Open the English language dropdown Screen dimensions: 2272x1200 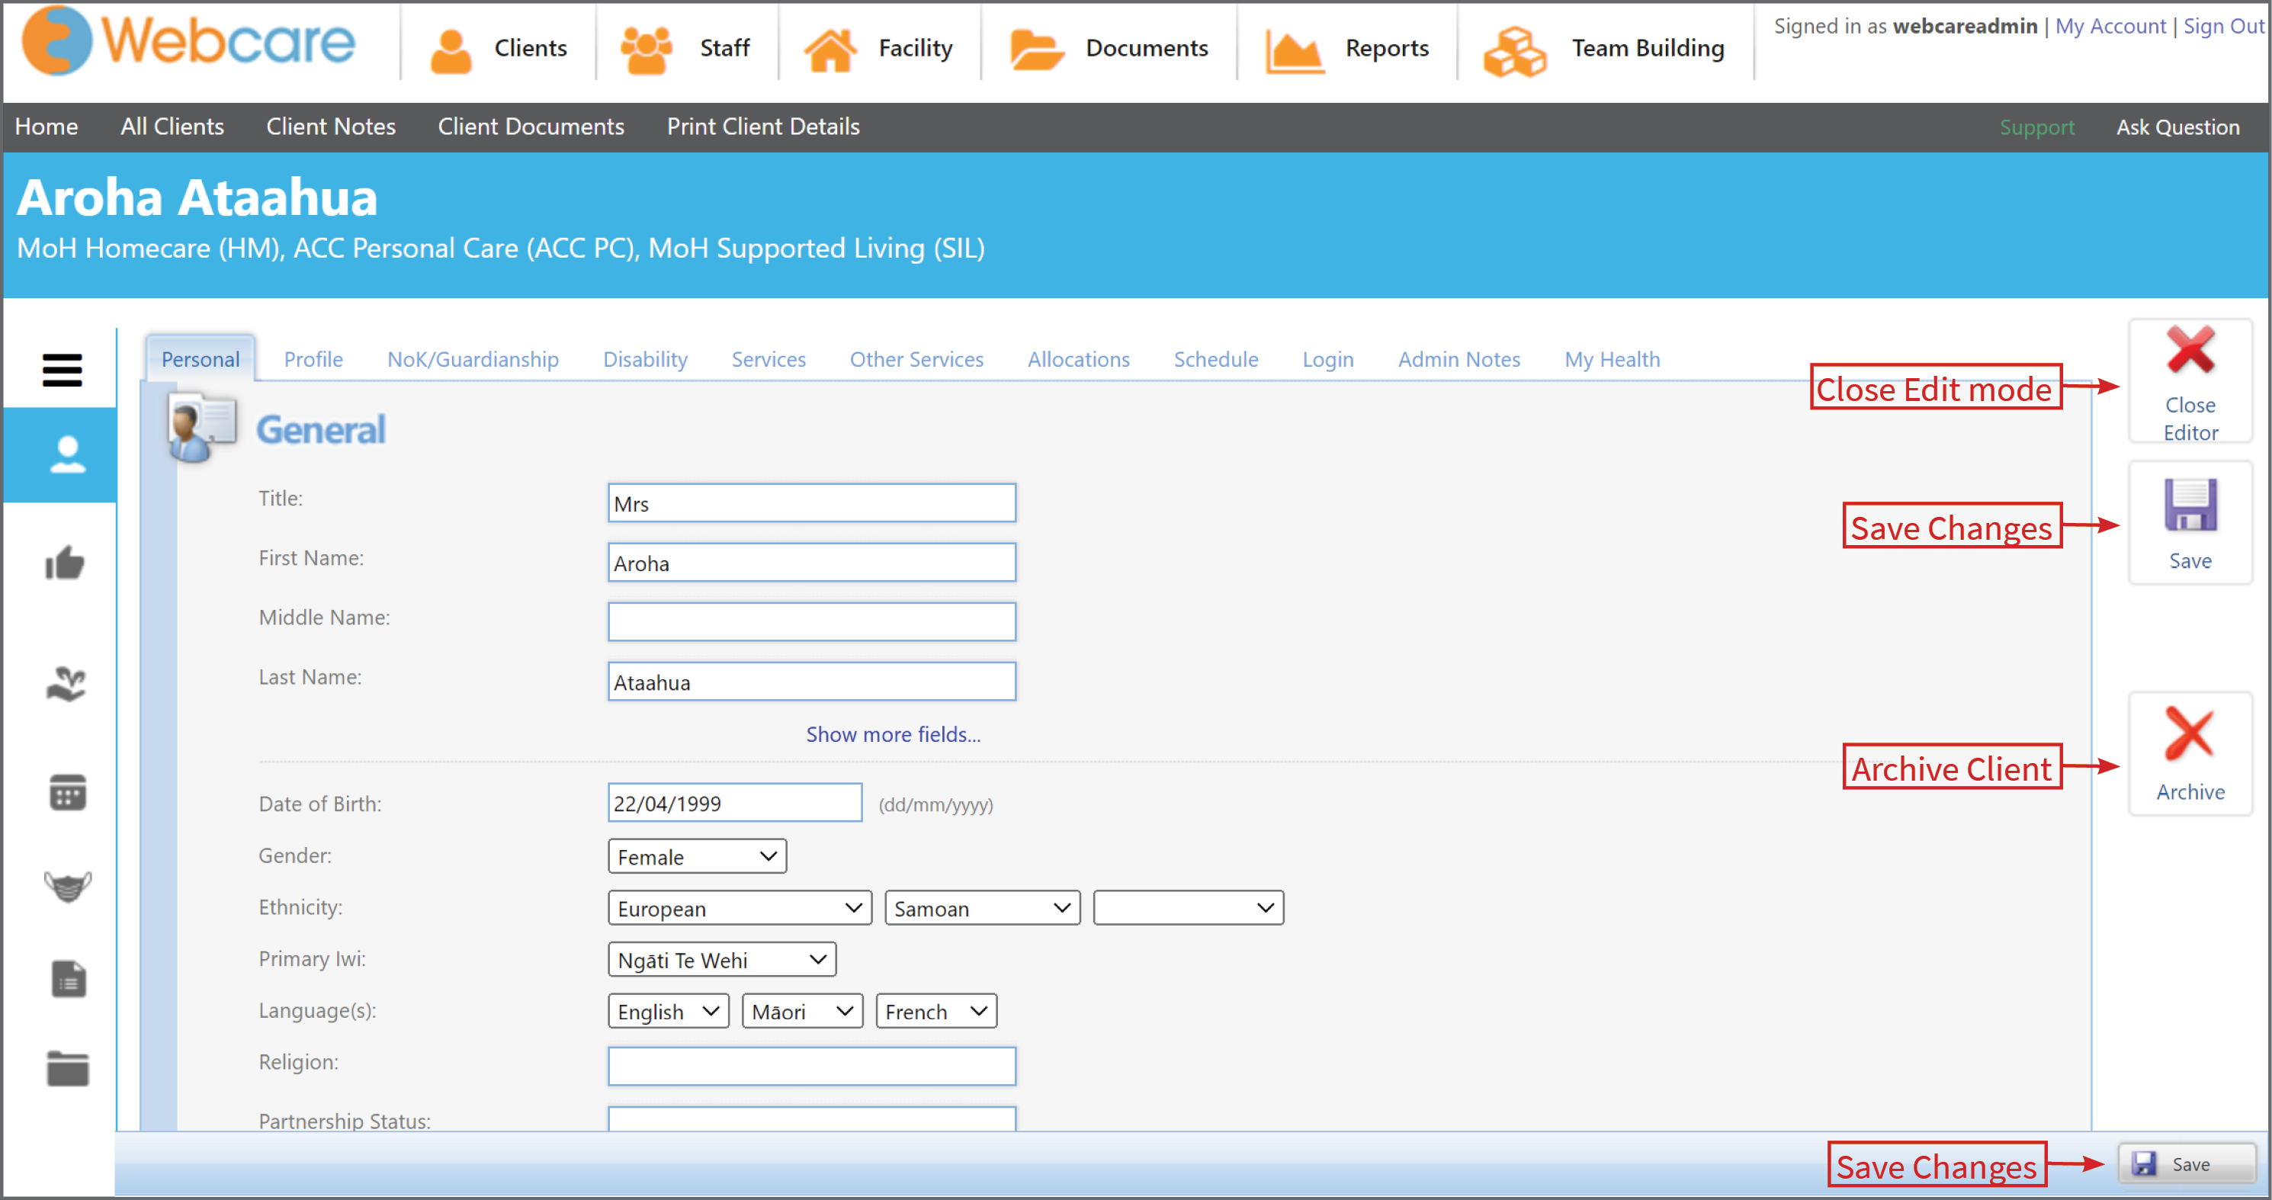668,1012
